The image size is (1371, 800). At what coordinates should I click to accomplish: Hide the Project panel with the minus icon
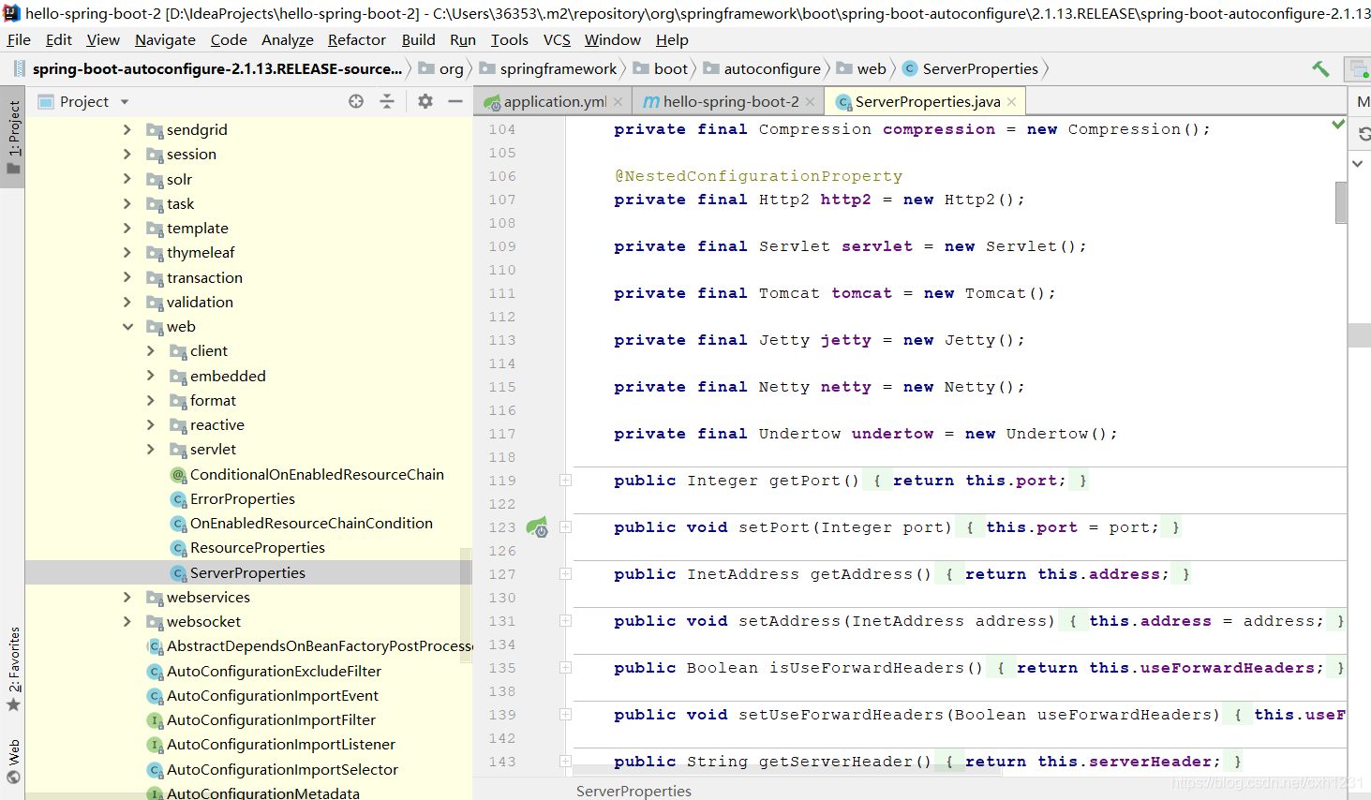455,101
